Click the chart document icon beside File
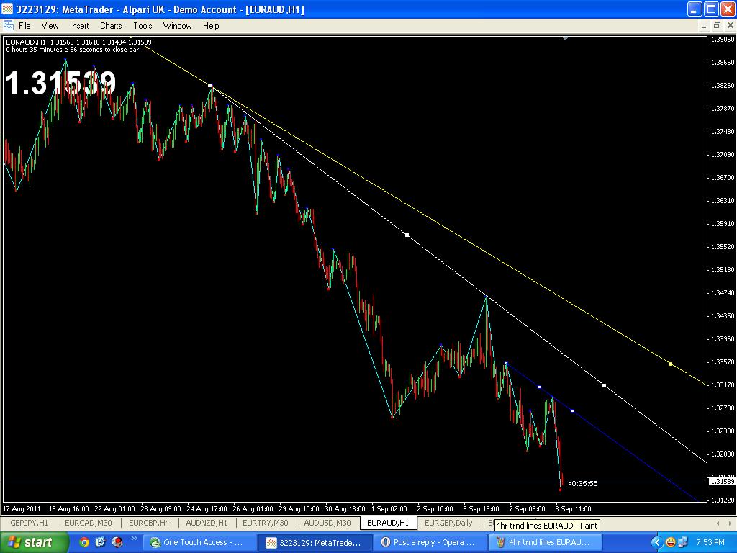Viewport: 737px width, 553px height. point(9,26)
